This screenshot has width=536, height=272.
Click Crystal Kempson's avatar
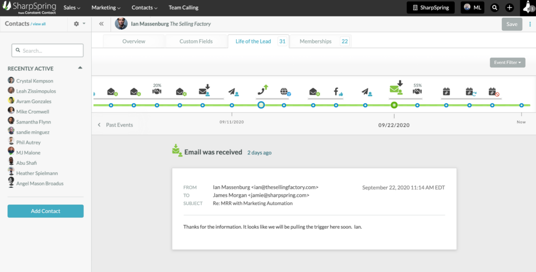11,81
